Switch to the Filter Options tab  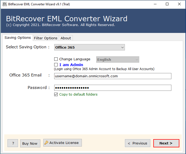click(x=45, y=38)
